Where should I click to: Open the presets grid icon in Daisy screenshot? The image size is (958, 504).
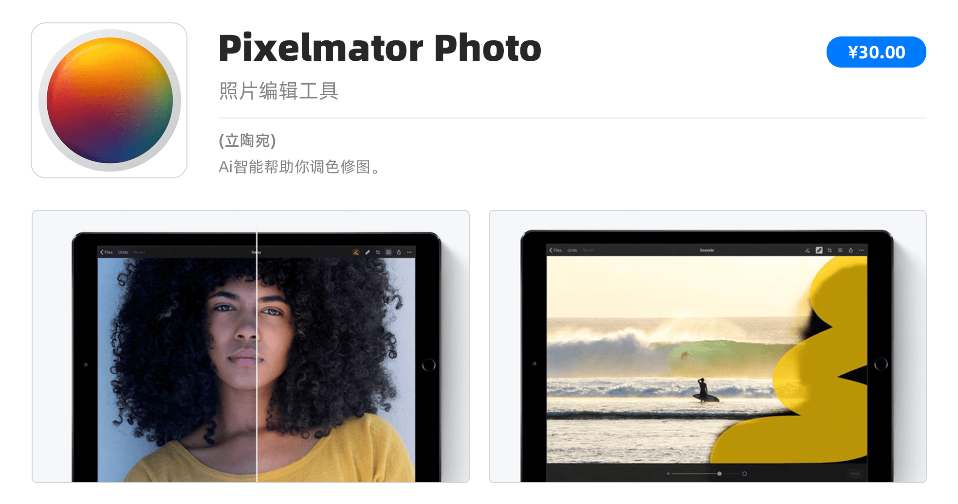[388, 252]
